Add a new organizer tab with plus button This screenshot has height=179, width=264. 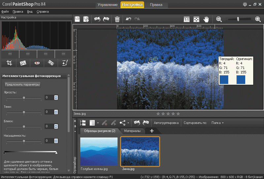(x=152, y=131)
